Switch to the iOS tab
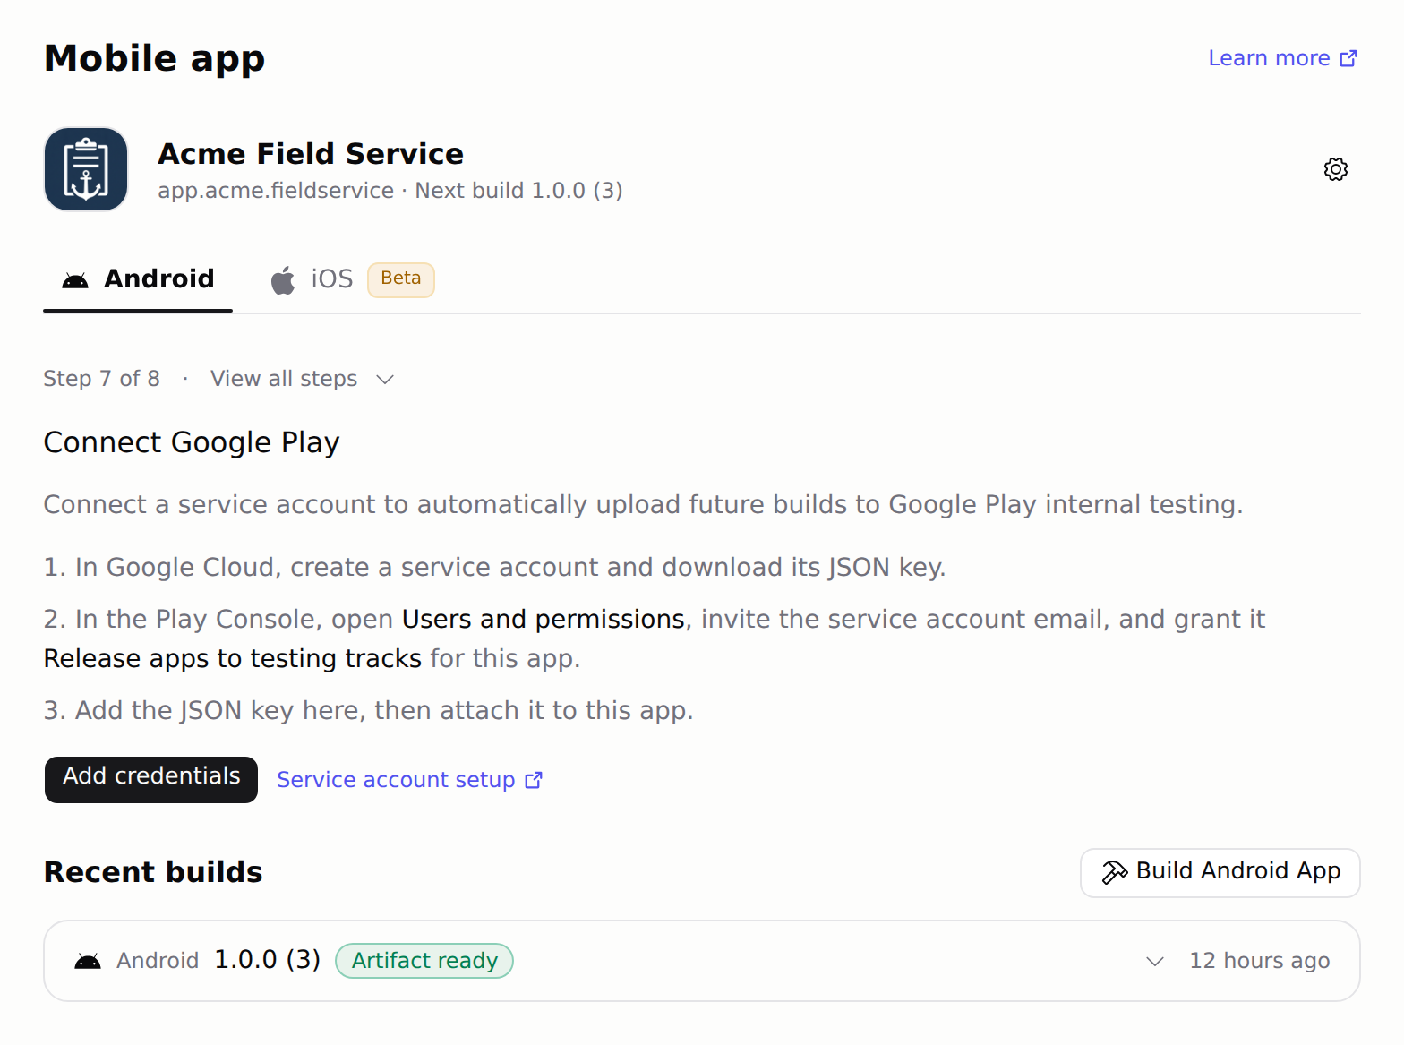The height and width of the screenshot is (1045, 1404). tap(352, 279)
